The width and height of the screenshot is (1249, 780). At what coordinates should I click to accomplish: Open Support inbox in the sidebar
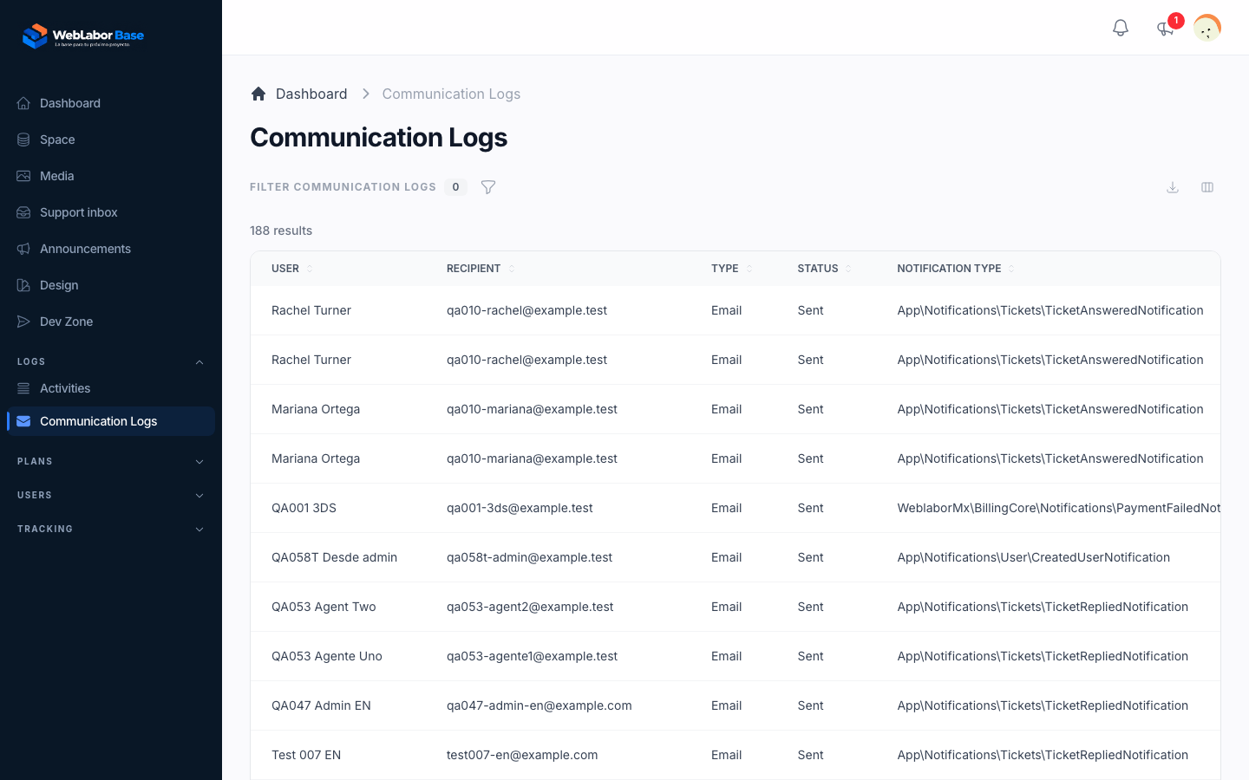[x=111, y=212]
